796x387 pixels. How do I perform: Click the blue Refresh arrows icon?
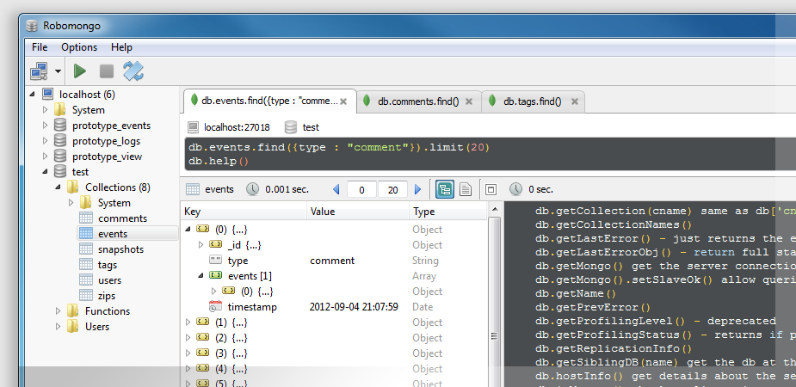coord(133,71)
